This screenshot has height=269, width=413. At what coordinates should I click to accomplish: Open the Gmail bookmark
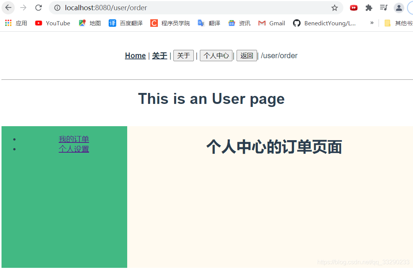(271, 23)
